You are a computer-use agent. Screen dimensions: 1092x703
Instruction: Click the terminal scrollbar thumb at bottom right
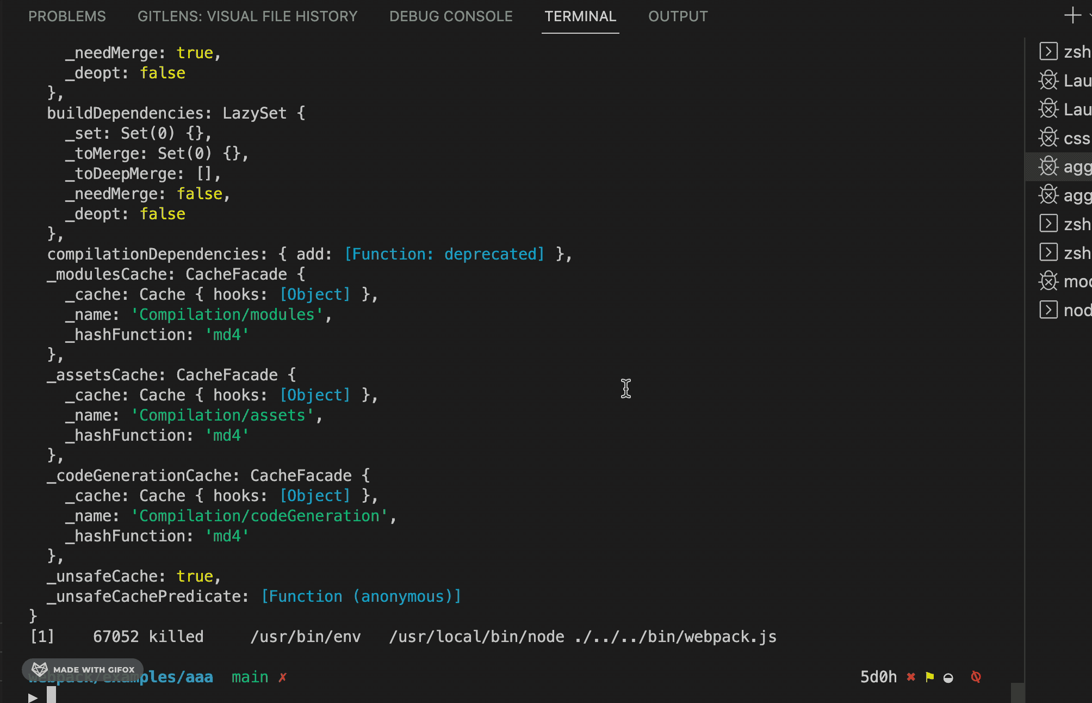[1017, 692]
